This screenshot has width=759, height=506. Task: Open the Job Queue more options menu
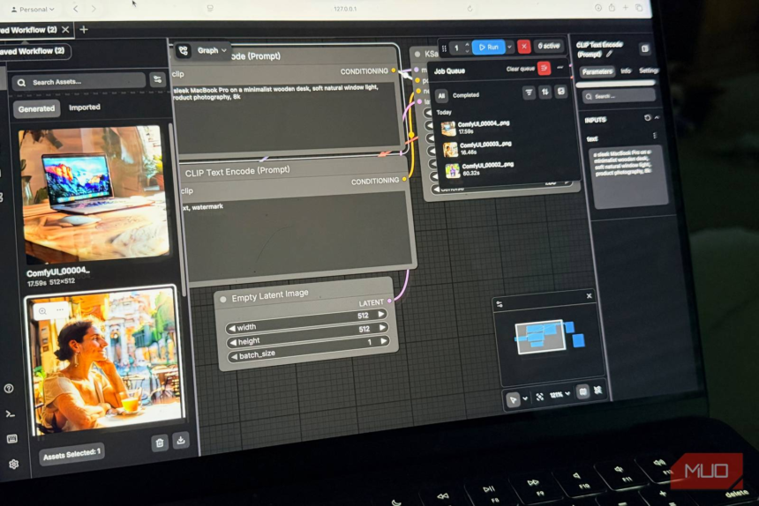(x=560, y=68)
